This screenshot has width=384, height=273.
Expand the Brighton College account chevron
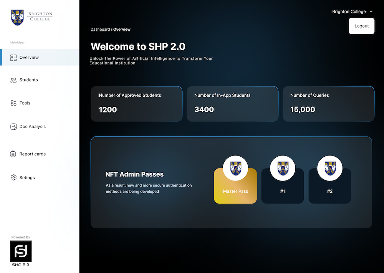point(371,12)
